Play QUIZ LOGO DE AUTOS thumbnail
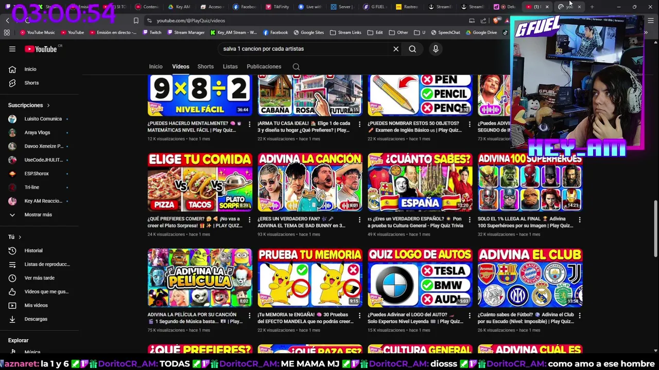659x370 pixels. pos(420,278)
